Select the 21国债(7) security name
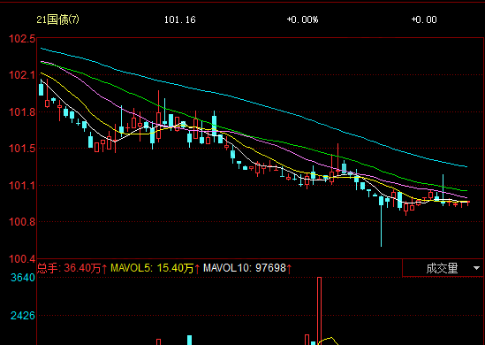 tap(57, 19)
